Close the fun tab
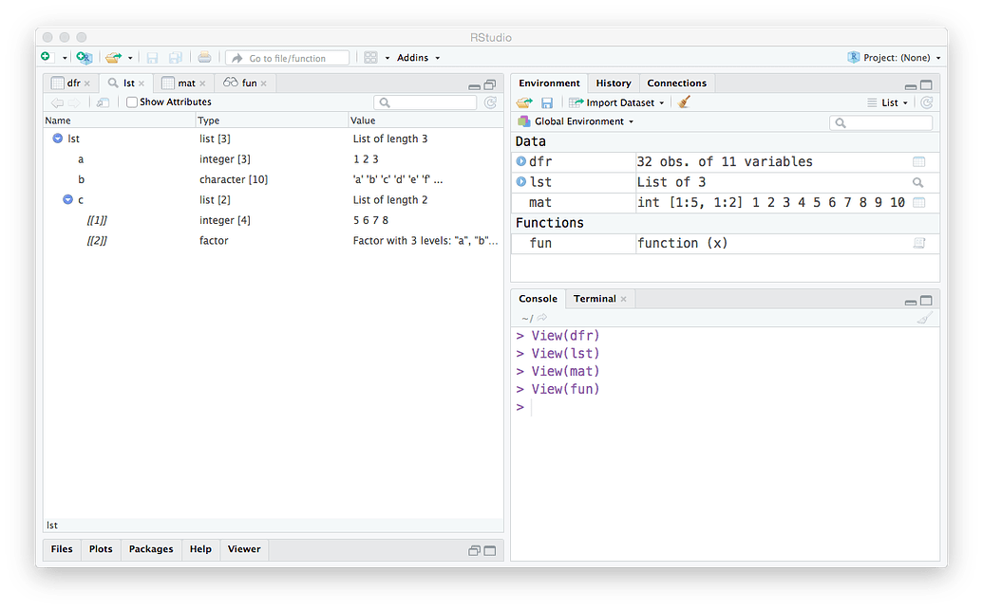Screen dimensions: 983x610 click(264, 83)
